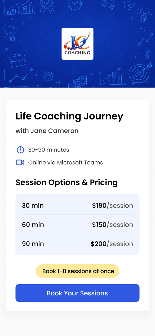Click the $190/session price
The height and width of the screenshot is (336, 155).
(113, 206)
